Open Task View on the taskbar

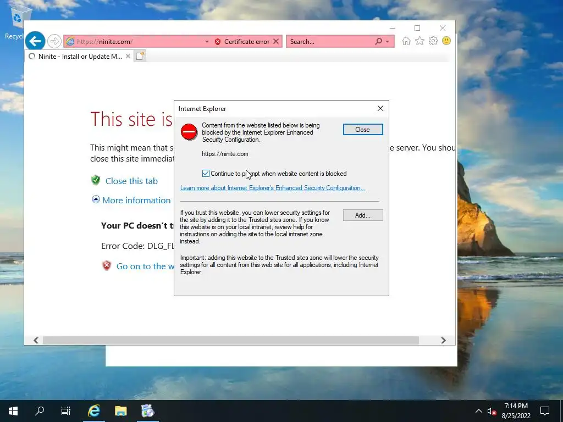point(66,411)
